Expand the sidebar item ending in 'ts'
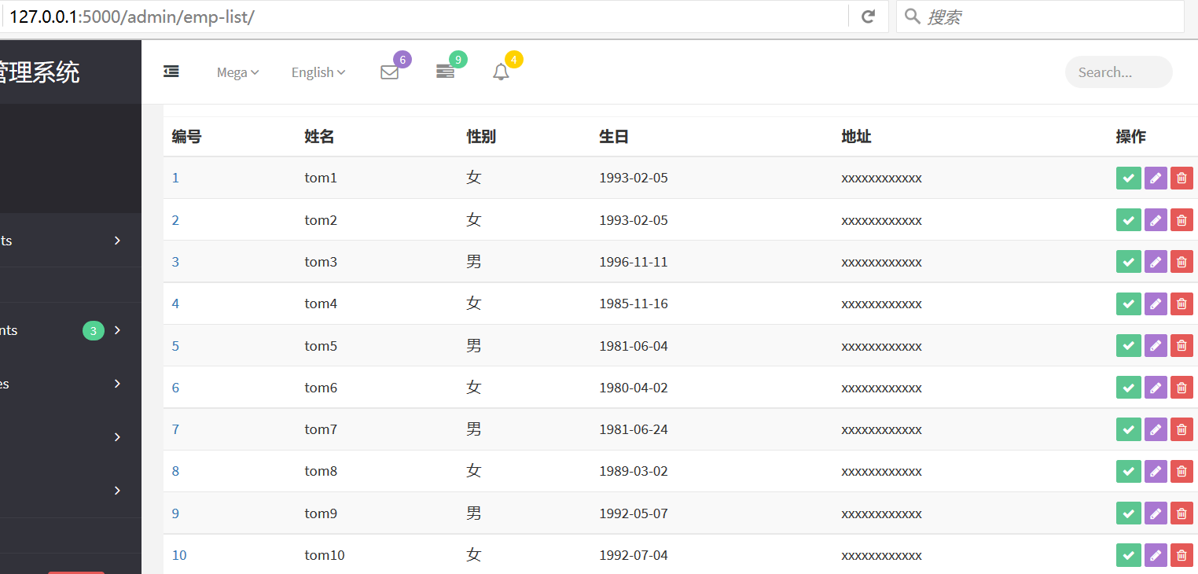Image resolution: width=1198 pixels, height=574 pixels. 71,241
